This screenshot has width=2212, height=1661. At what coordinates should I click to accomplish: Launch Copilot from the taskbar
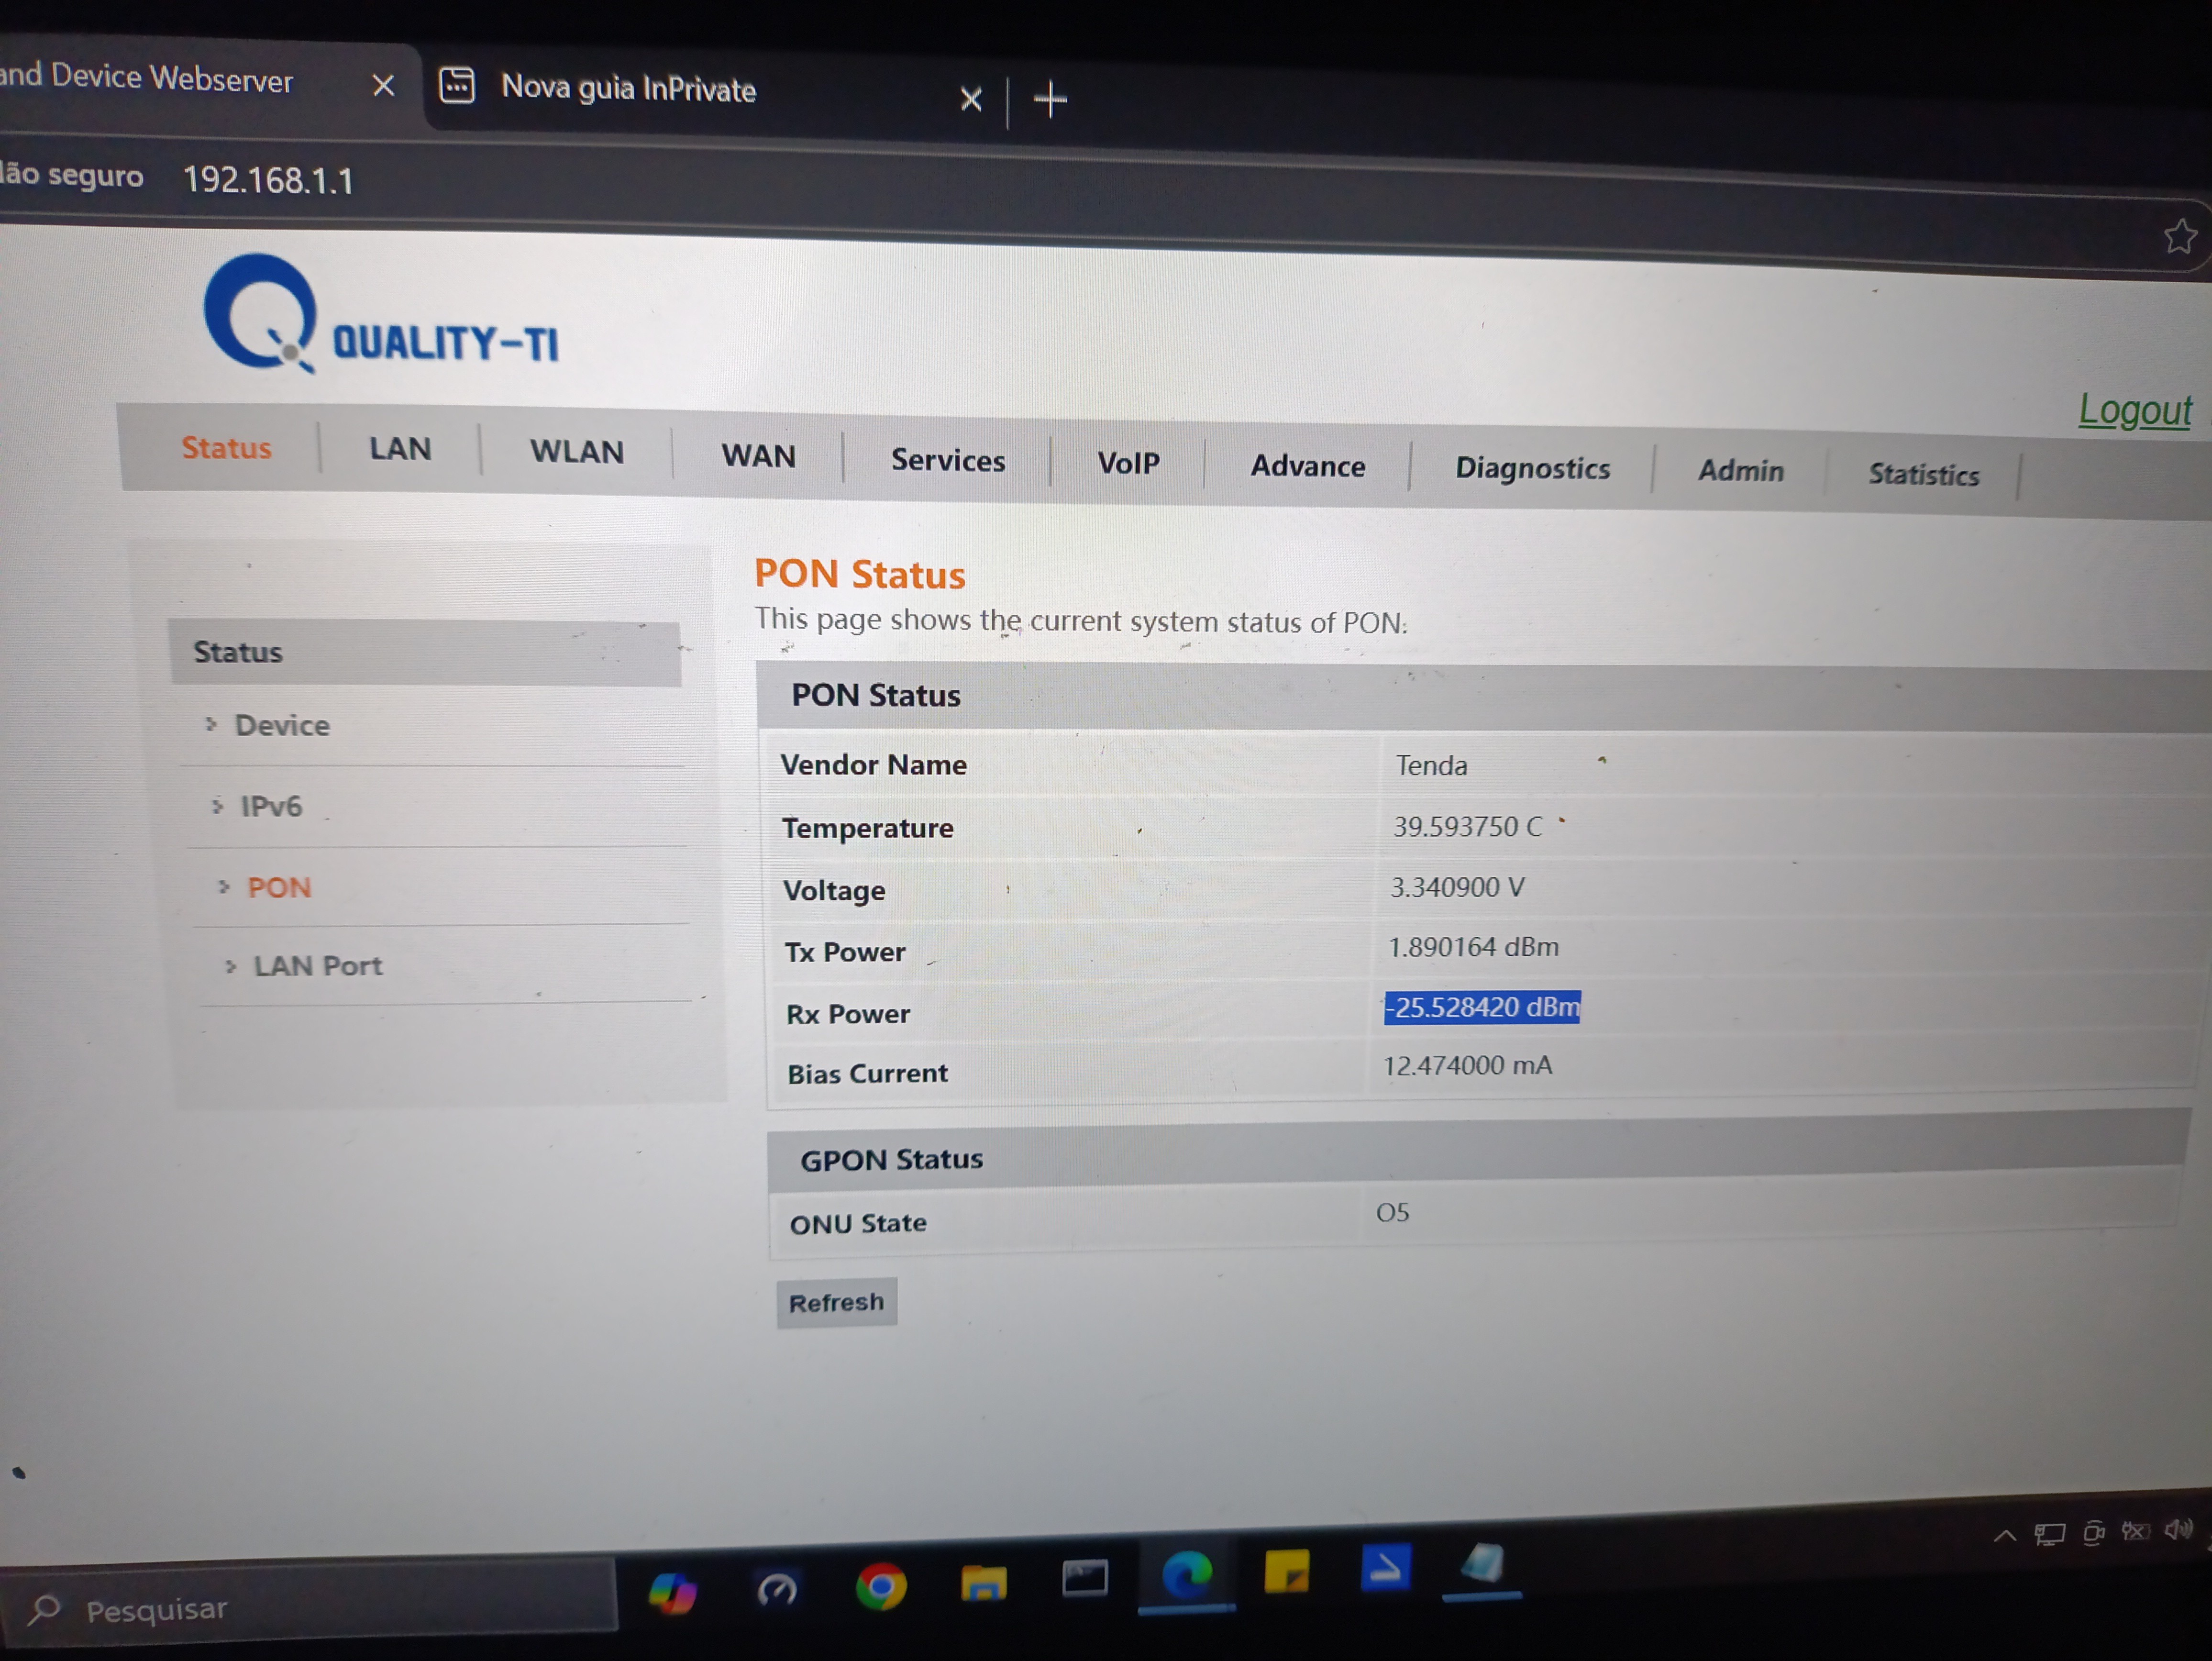tap(673, 1592)
